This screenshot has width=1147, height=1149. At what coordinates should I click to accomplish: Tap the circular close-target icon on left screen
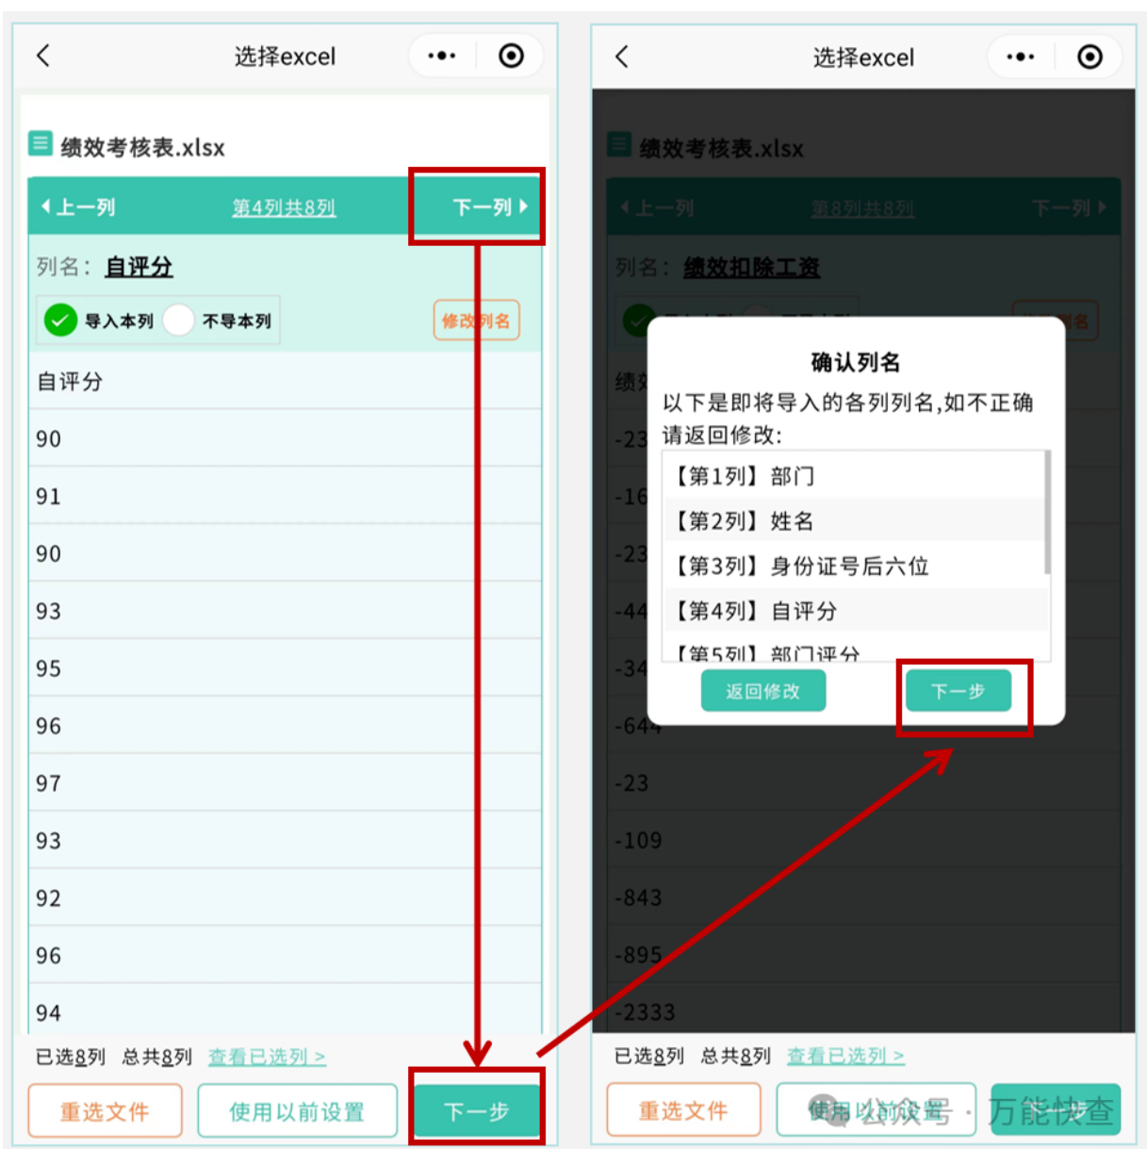pyautogui.click(x=511, y=57)
